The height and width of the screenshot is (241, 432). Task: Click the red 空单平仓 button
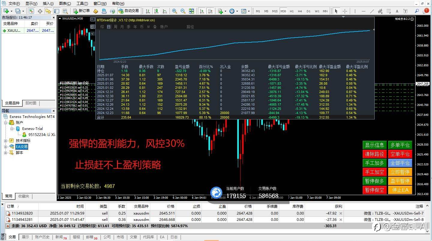[x=400, y=154]
